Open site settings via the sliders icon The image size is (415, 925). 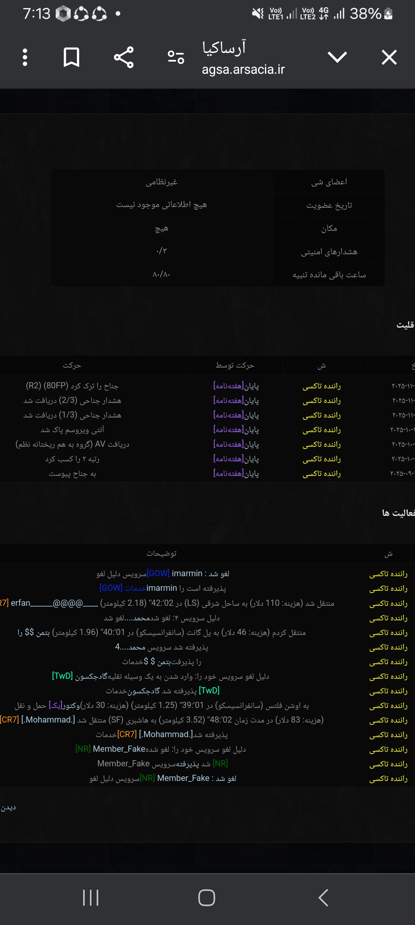[176, 58]
